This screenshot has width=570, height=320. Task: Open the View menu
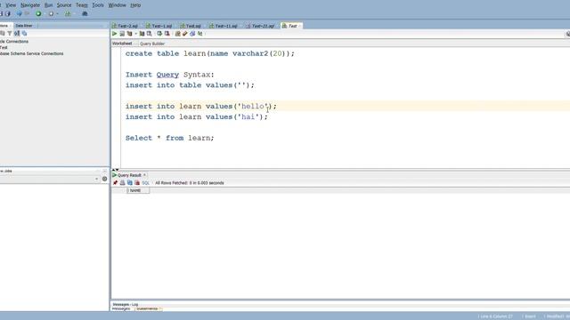pyautogui.click(x=11, y=5)
